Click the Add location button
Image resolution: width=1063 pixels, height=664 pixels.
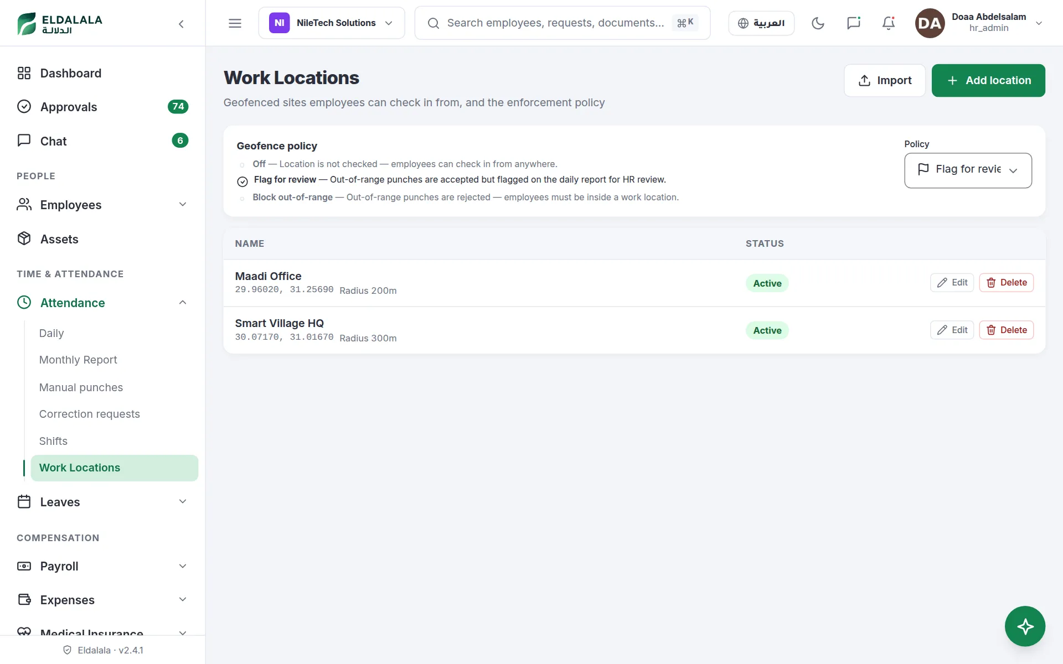(x=988, y=80)
